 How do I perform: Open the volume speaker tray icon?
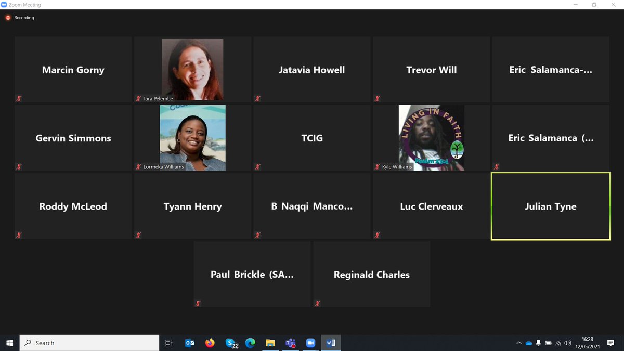567,343
